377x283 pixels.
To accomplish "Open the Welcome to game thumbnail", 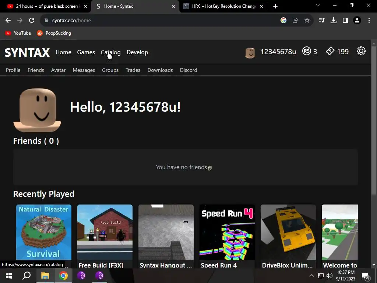I will pos(340,232).
